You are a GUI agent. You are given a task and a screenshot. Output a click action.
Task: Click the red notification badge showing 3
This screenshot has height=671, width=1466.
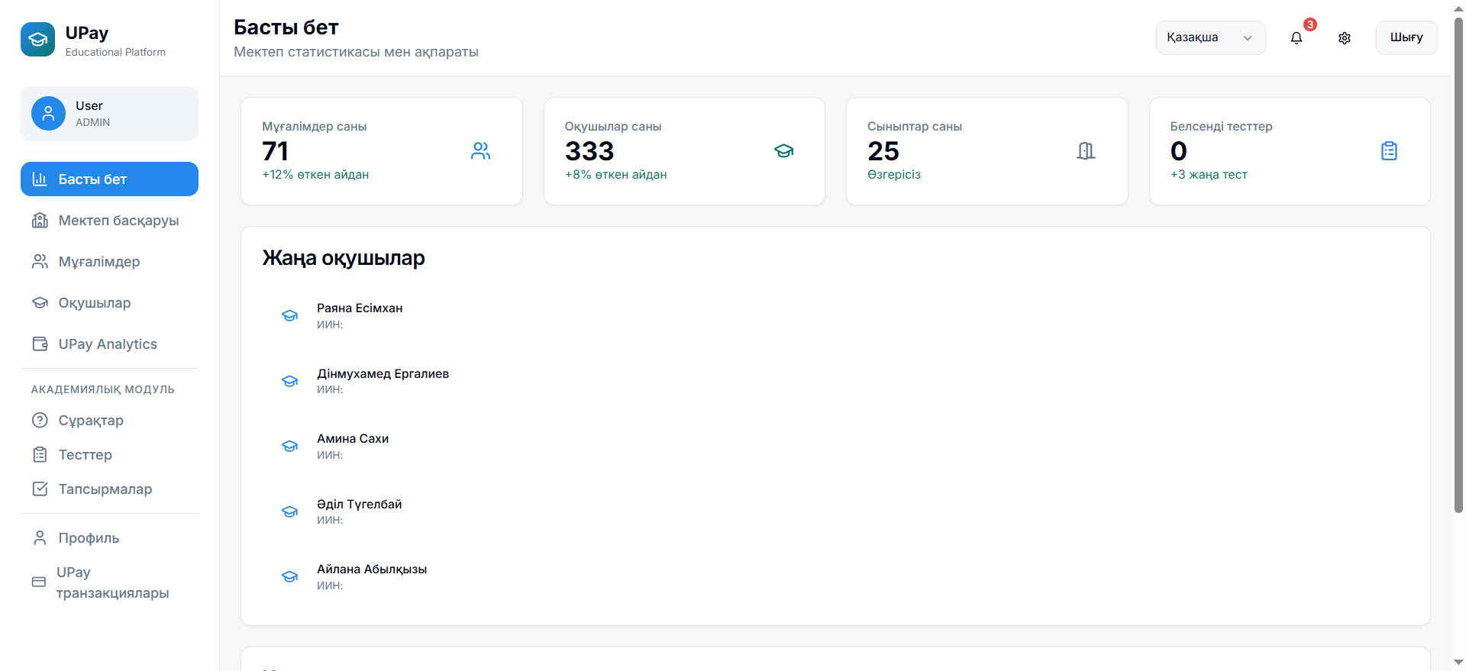(1310, 24)
